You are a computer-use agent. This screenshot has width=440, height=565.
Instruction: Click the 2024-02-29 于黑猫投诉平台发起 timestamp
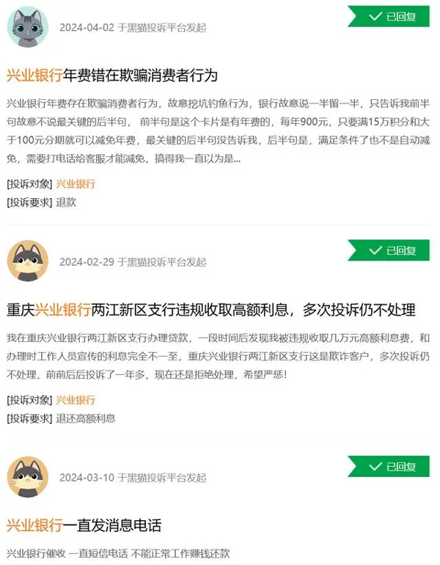click(133, 262)
